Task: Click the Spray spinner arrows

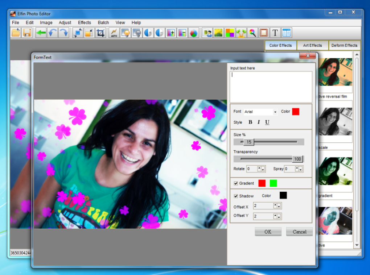Action: [x=299, y=169]
